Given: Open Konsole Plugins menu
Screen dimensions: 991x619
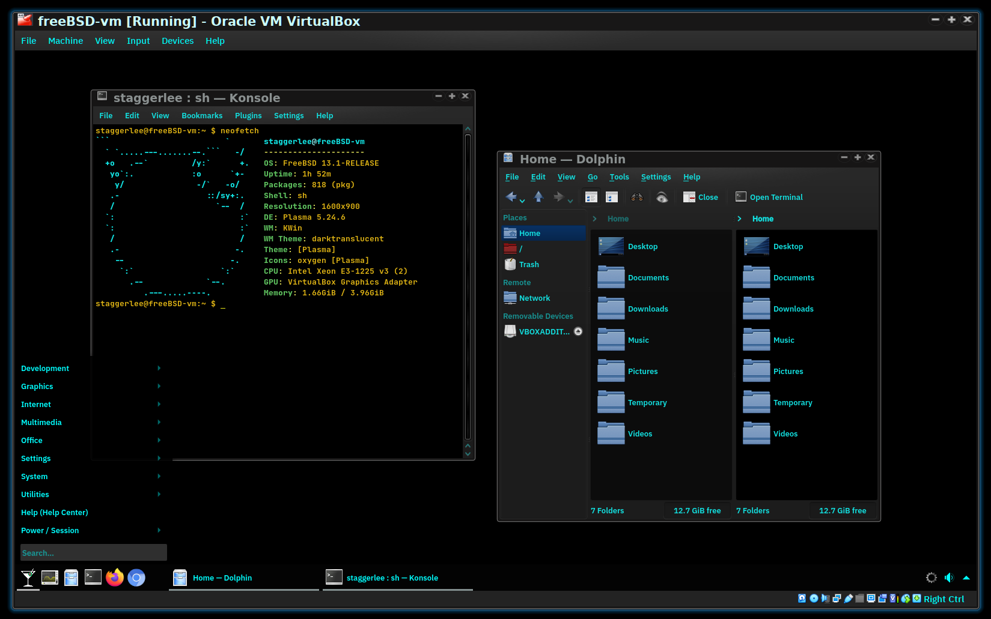Looking at the screenshot, I should tap(248, 115).
